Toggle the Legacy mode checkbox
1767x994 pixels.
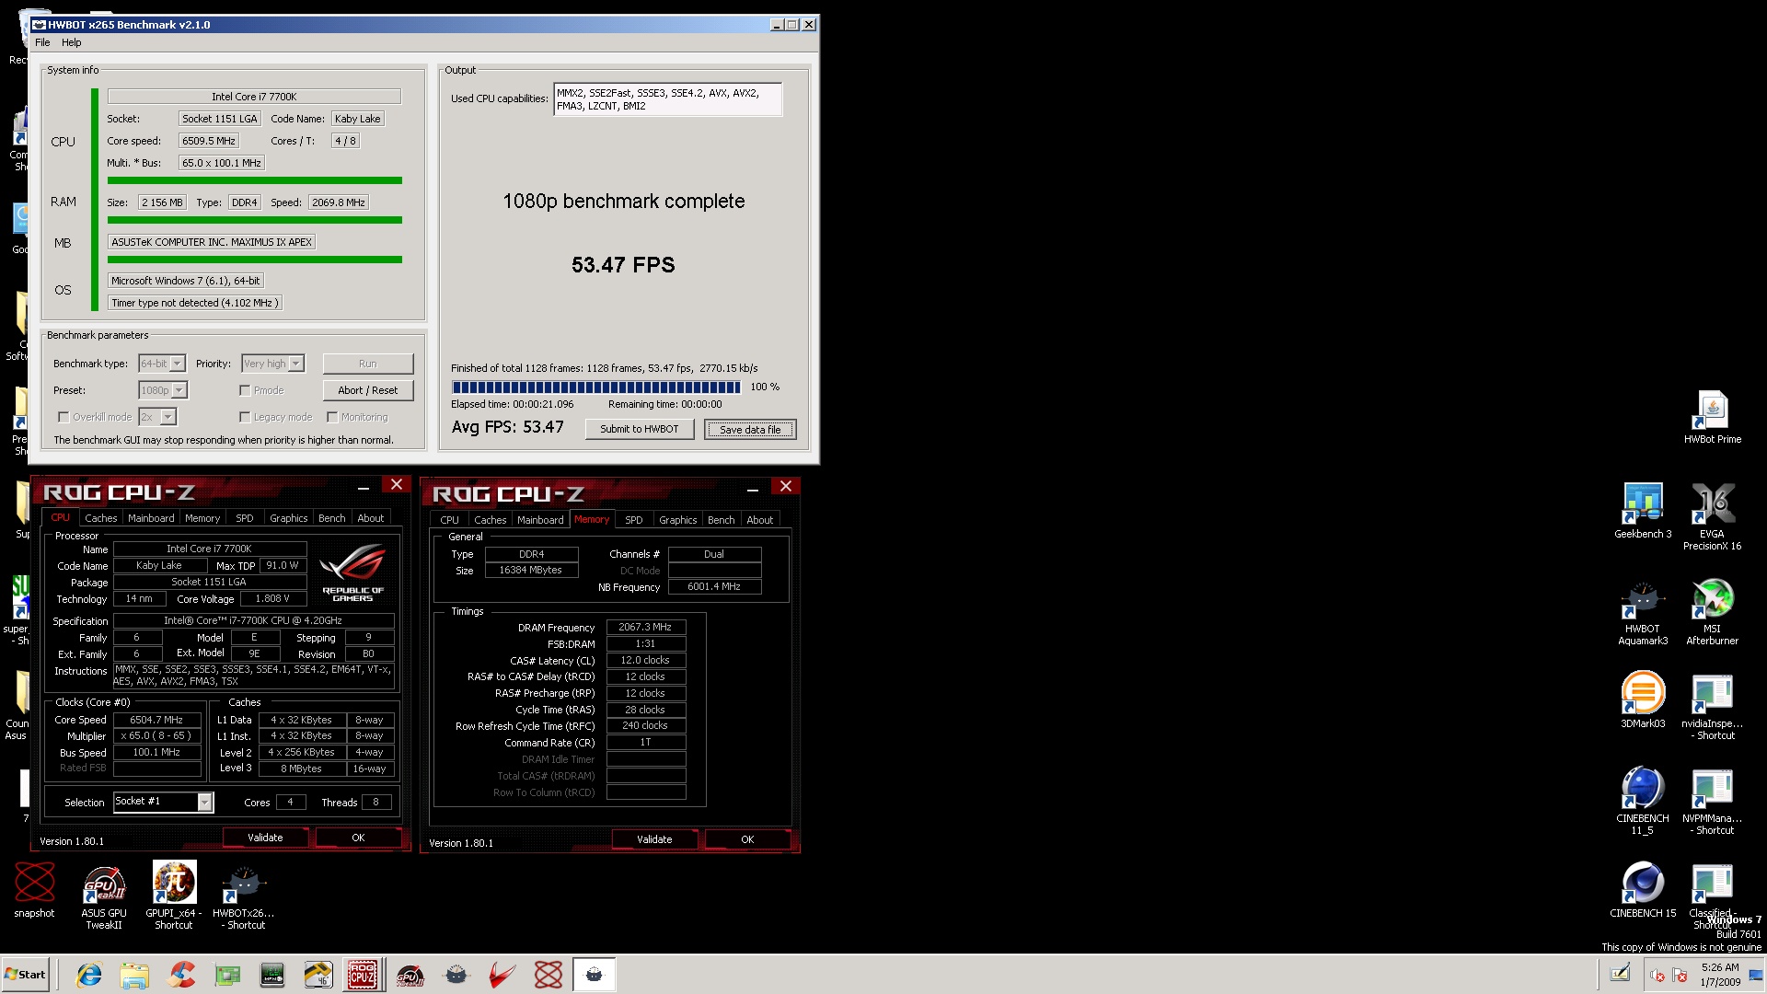click(245, 417)
